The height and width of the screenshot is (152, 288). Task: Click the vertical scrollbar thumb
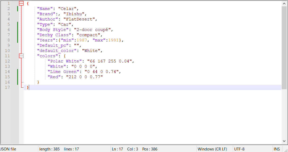pos(284,48)
